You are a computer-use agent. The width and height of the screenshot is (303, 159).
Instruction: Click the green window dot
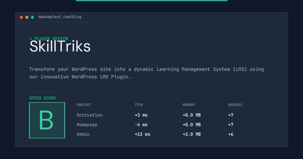32,17
